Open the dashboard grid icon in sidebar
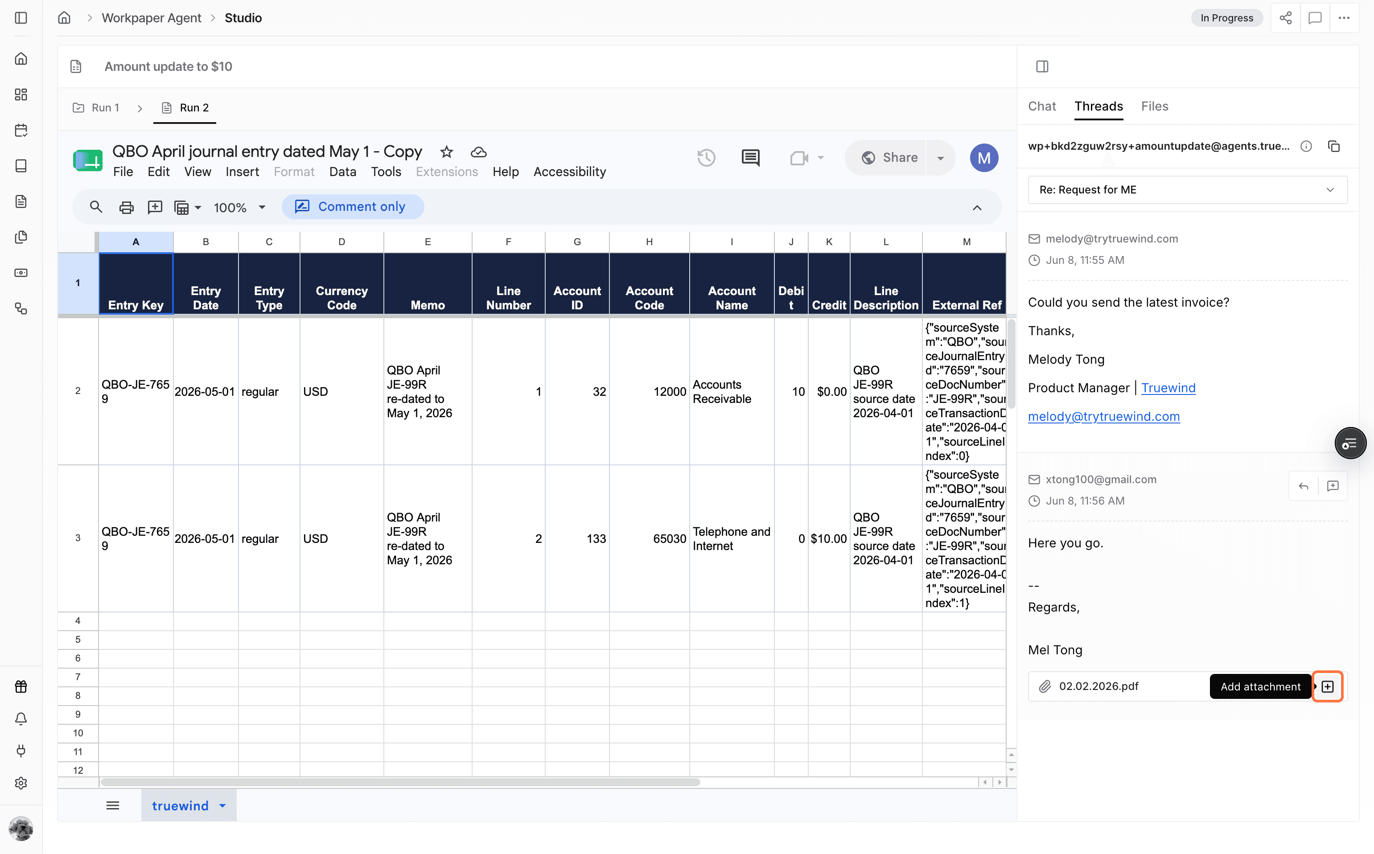 click(x=21, y=94)
